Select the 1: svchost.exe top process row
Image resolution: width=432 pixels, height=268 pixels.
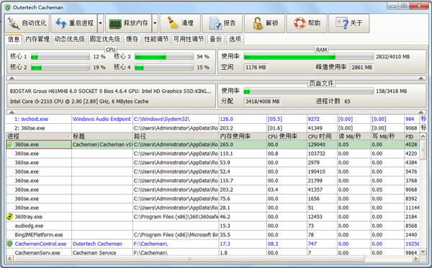click(x=216, y=119)
